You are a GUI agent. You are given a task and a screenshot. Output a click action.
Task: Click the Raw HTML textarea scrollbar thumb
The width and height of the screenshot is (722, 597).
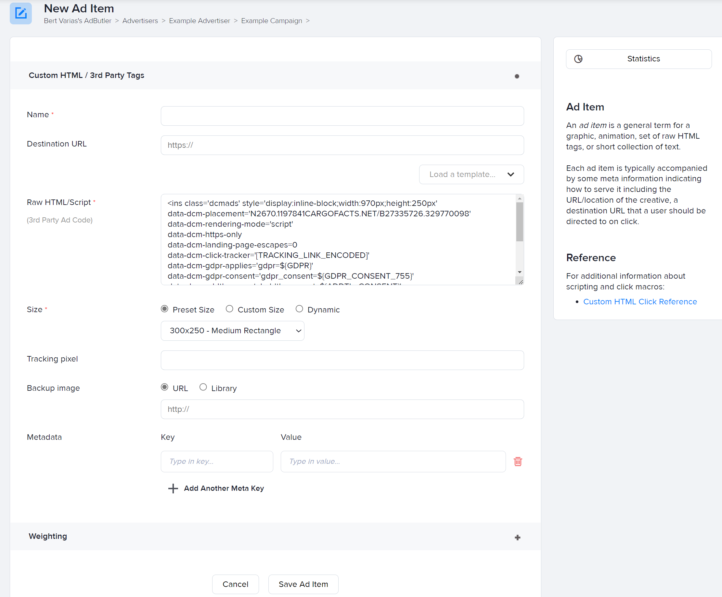tap(520, 222)
